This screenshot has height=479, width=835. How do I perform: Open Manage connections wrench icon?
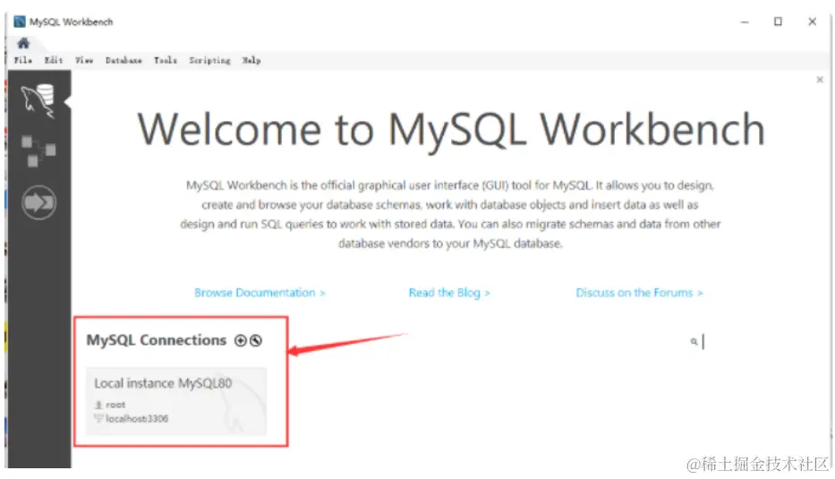point(256,340)
